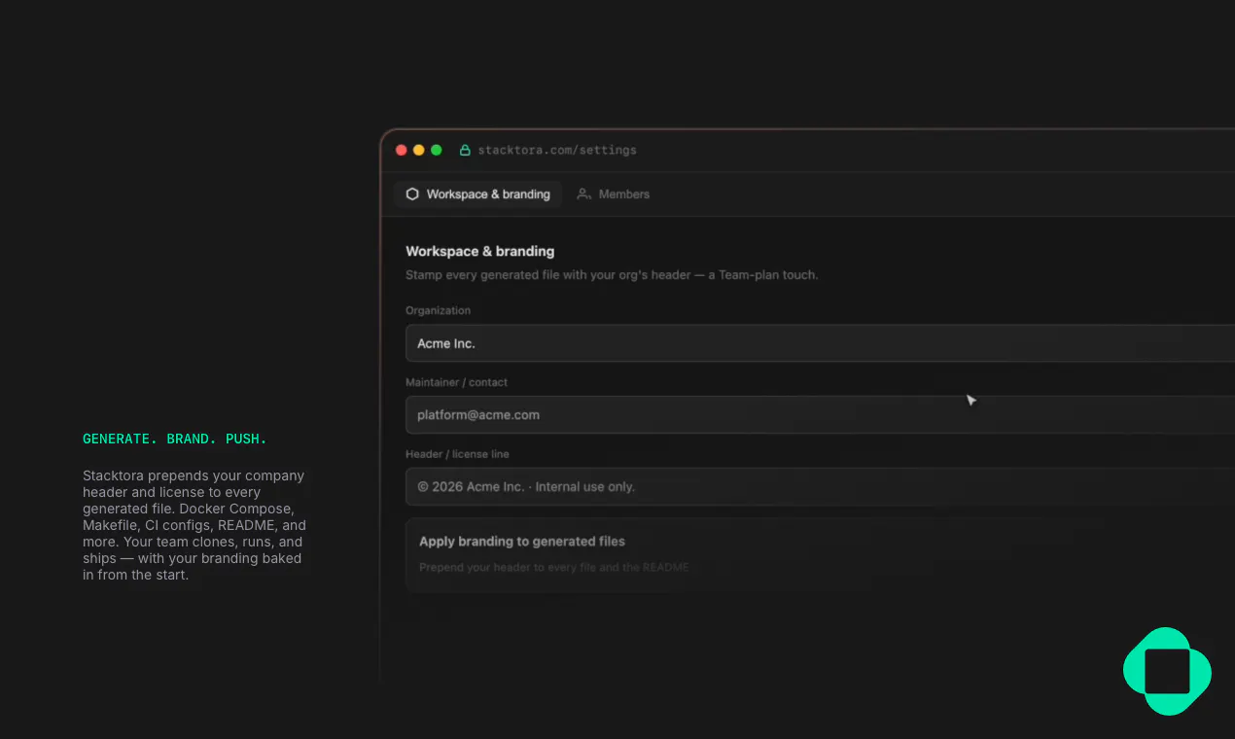Edit the Header / license line field

point(820,486)
